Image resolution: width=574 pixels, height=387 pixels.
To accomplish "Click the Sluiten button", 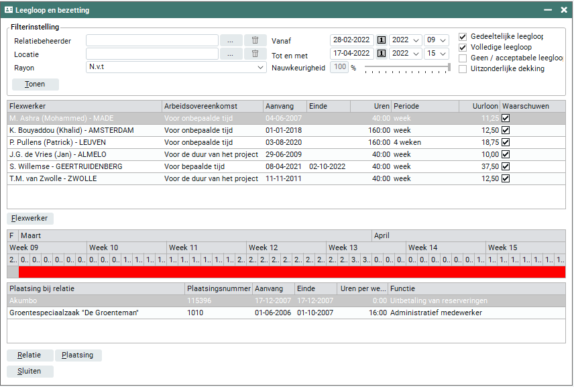I will [30, 371].
